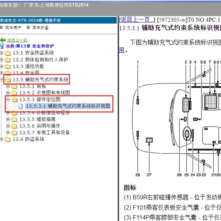Select 13.5.1 规格 tree item
The width and height of the screenshot is (221, 221).
[x=33, y=86]
